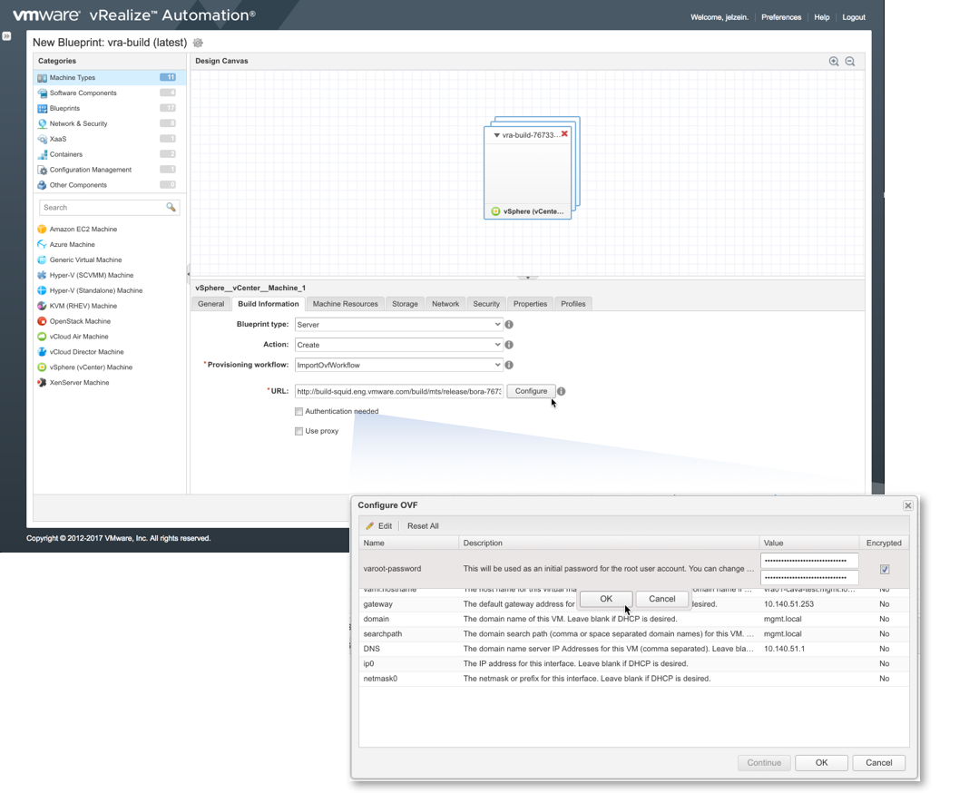Click Reset All in Configure OVF

(x=423, y=526)
